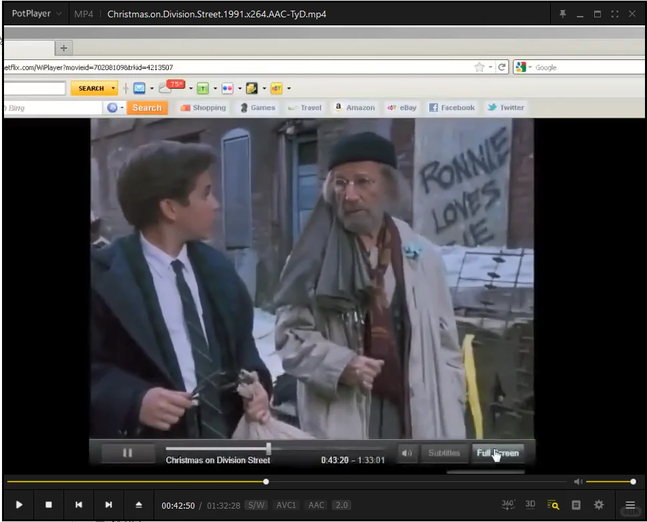Stop playback with the stop button
Viewport: 647px width, 522px height.
49,505
